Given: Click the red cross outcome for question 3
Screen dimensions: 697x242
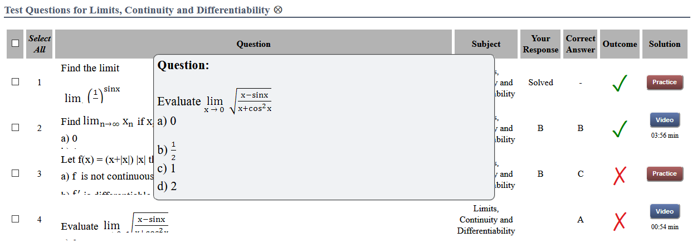Looking at the screenshot, I should point(619,175).
